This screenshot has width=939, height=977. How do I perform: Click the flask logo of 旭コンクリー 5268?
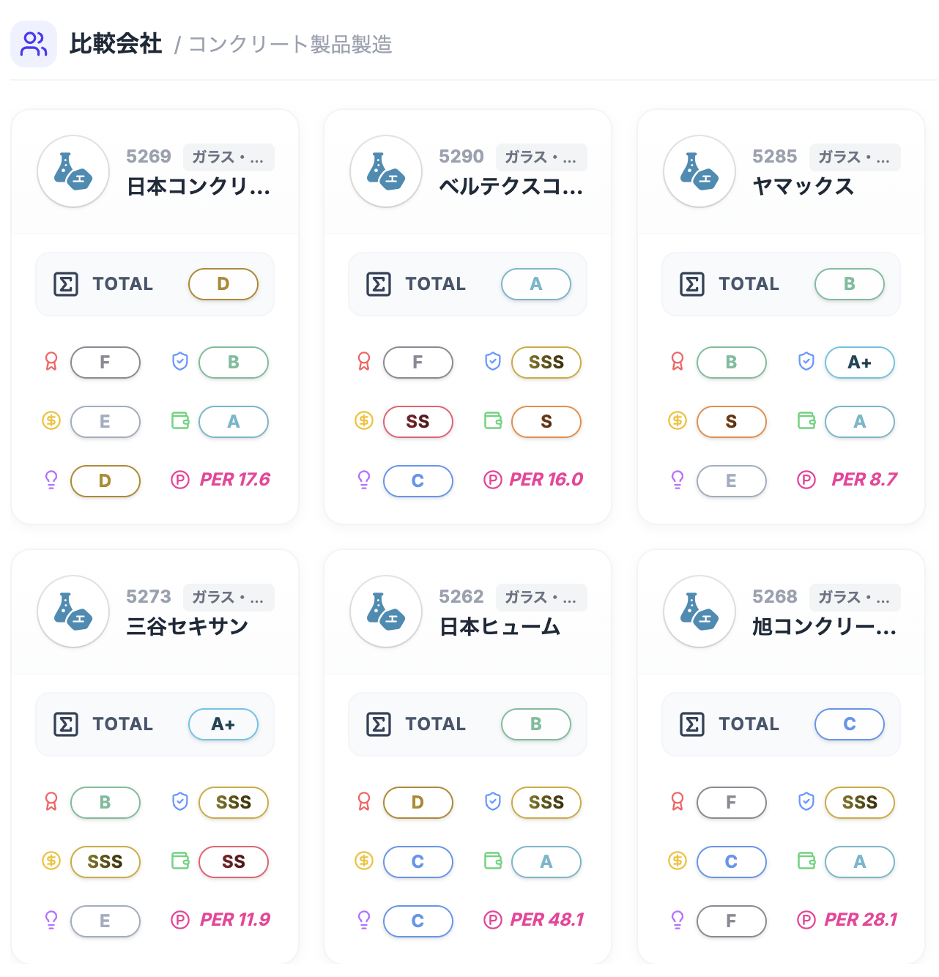(699, 612)
